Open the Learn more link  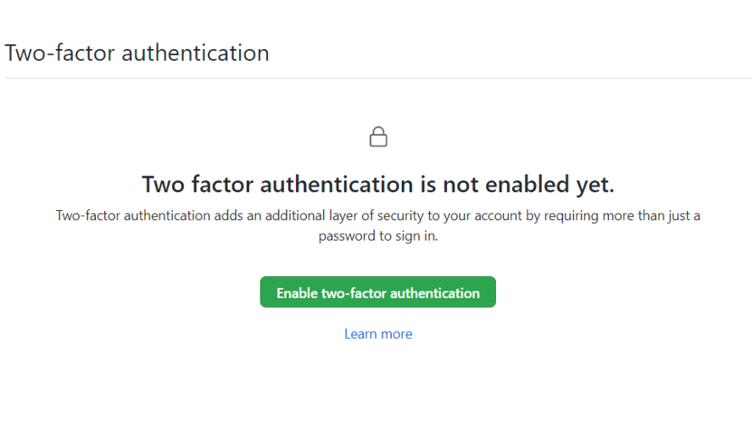pyautogui.click(x=378, y=334)
